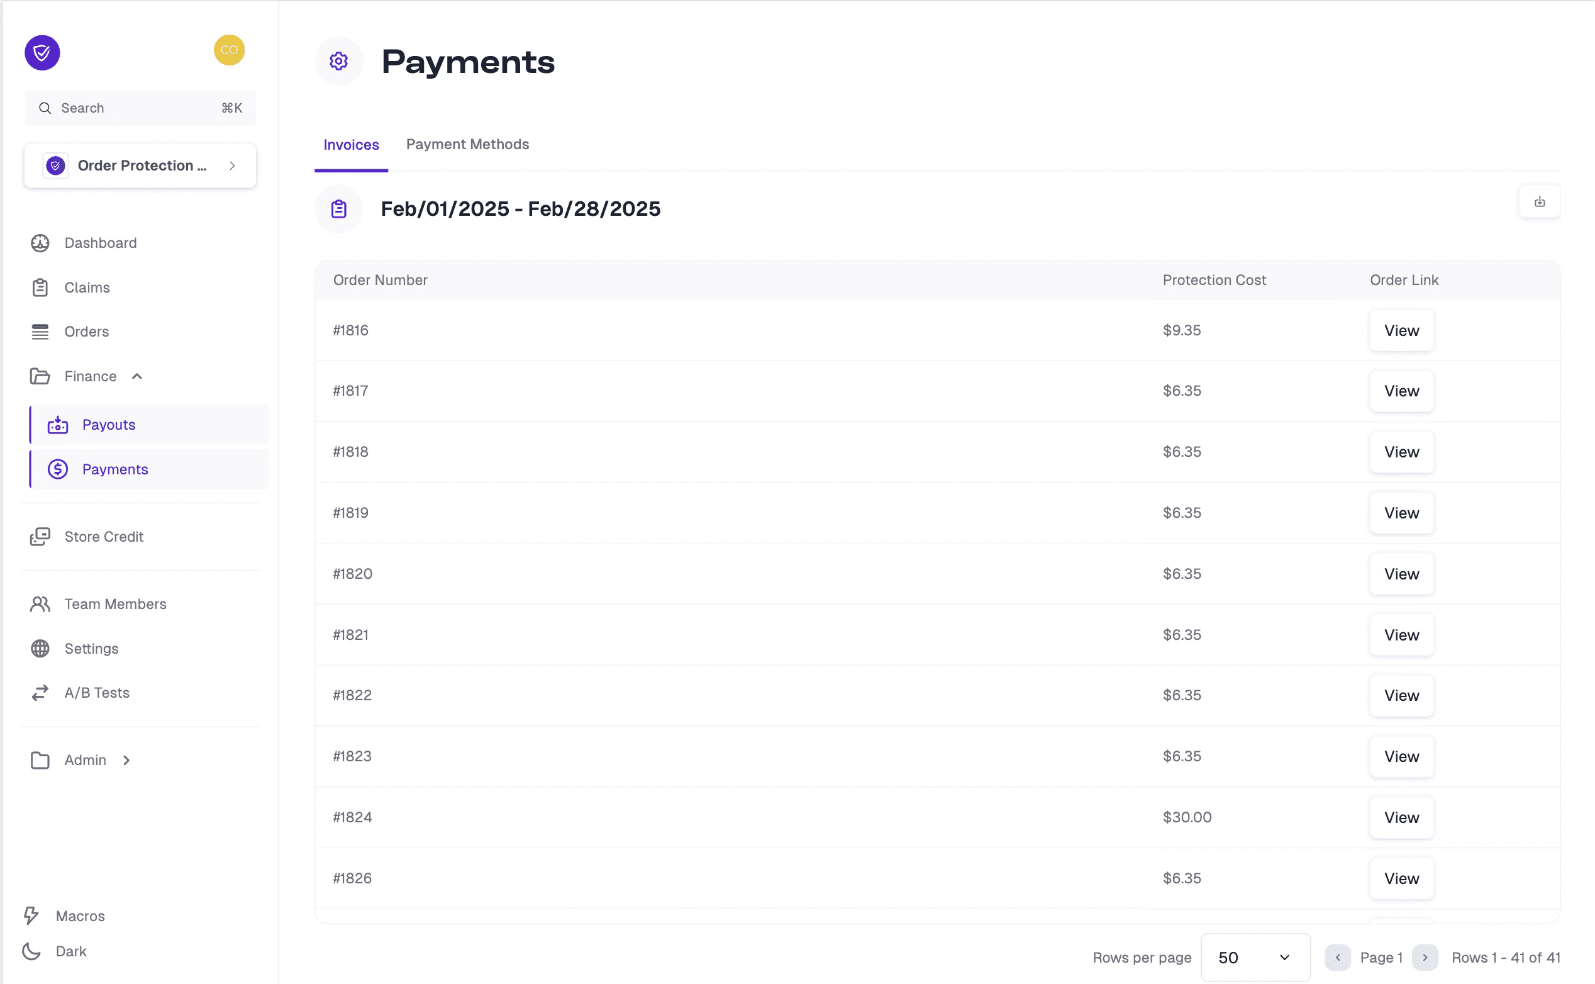
Task: Click the Search input field
Action: click(x=139, y=108)
